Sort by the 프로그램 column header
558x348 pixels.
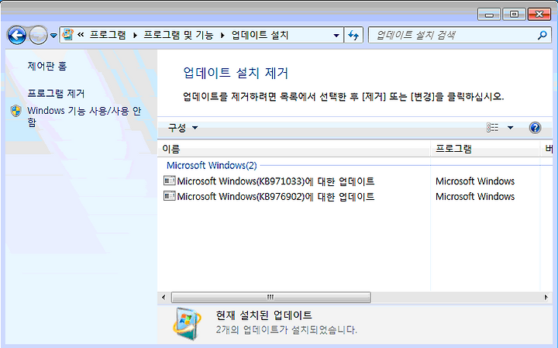485,149
